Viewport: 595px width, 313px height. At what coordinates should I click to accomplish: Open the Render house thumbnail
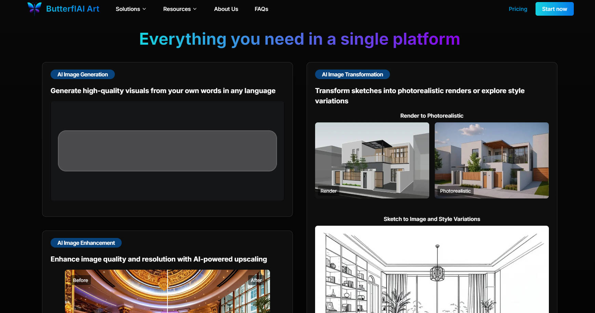pyautogui.click(x=372, y=160)
